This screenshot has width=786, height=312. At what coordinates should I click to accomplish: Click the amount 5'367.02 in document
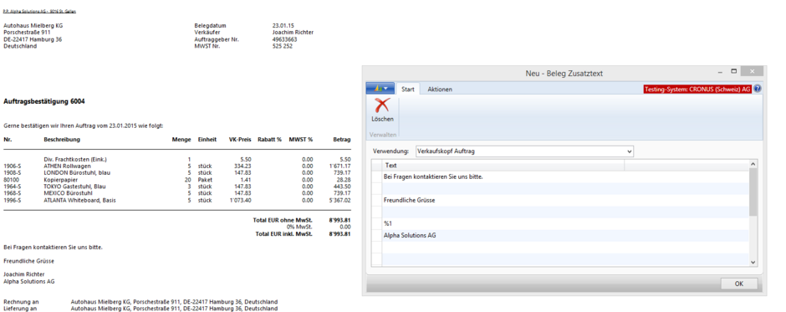(339, 200)
